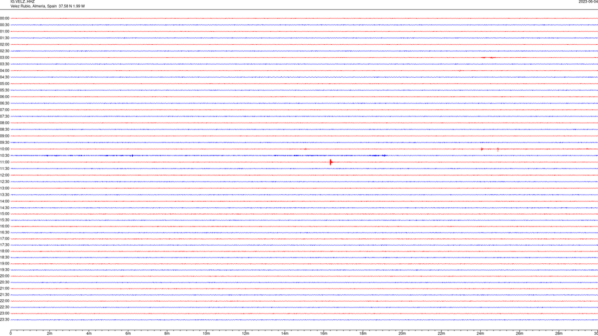The height and width of the screenshot is (336, 598).
Task: Click the 2m tick label on the time axis
Action: tap(50, 334)
